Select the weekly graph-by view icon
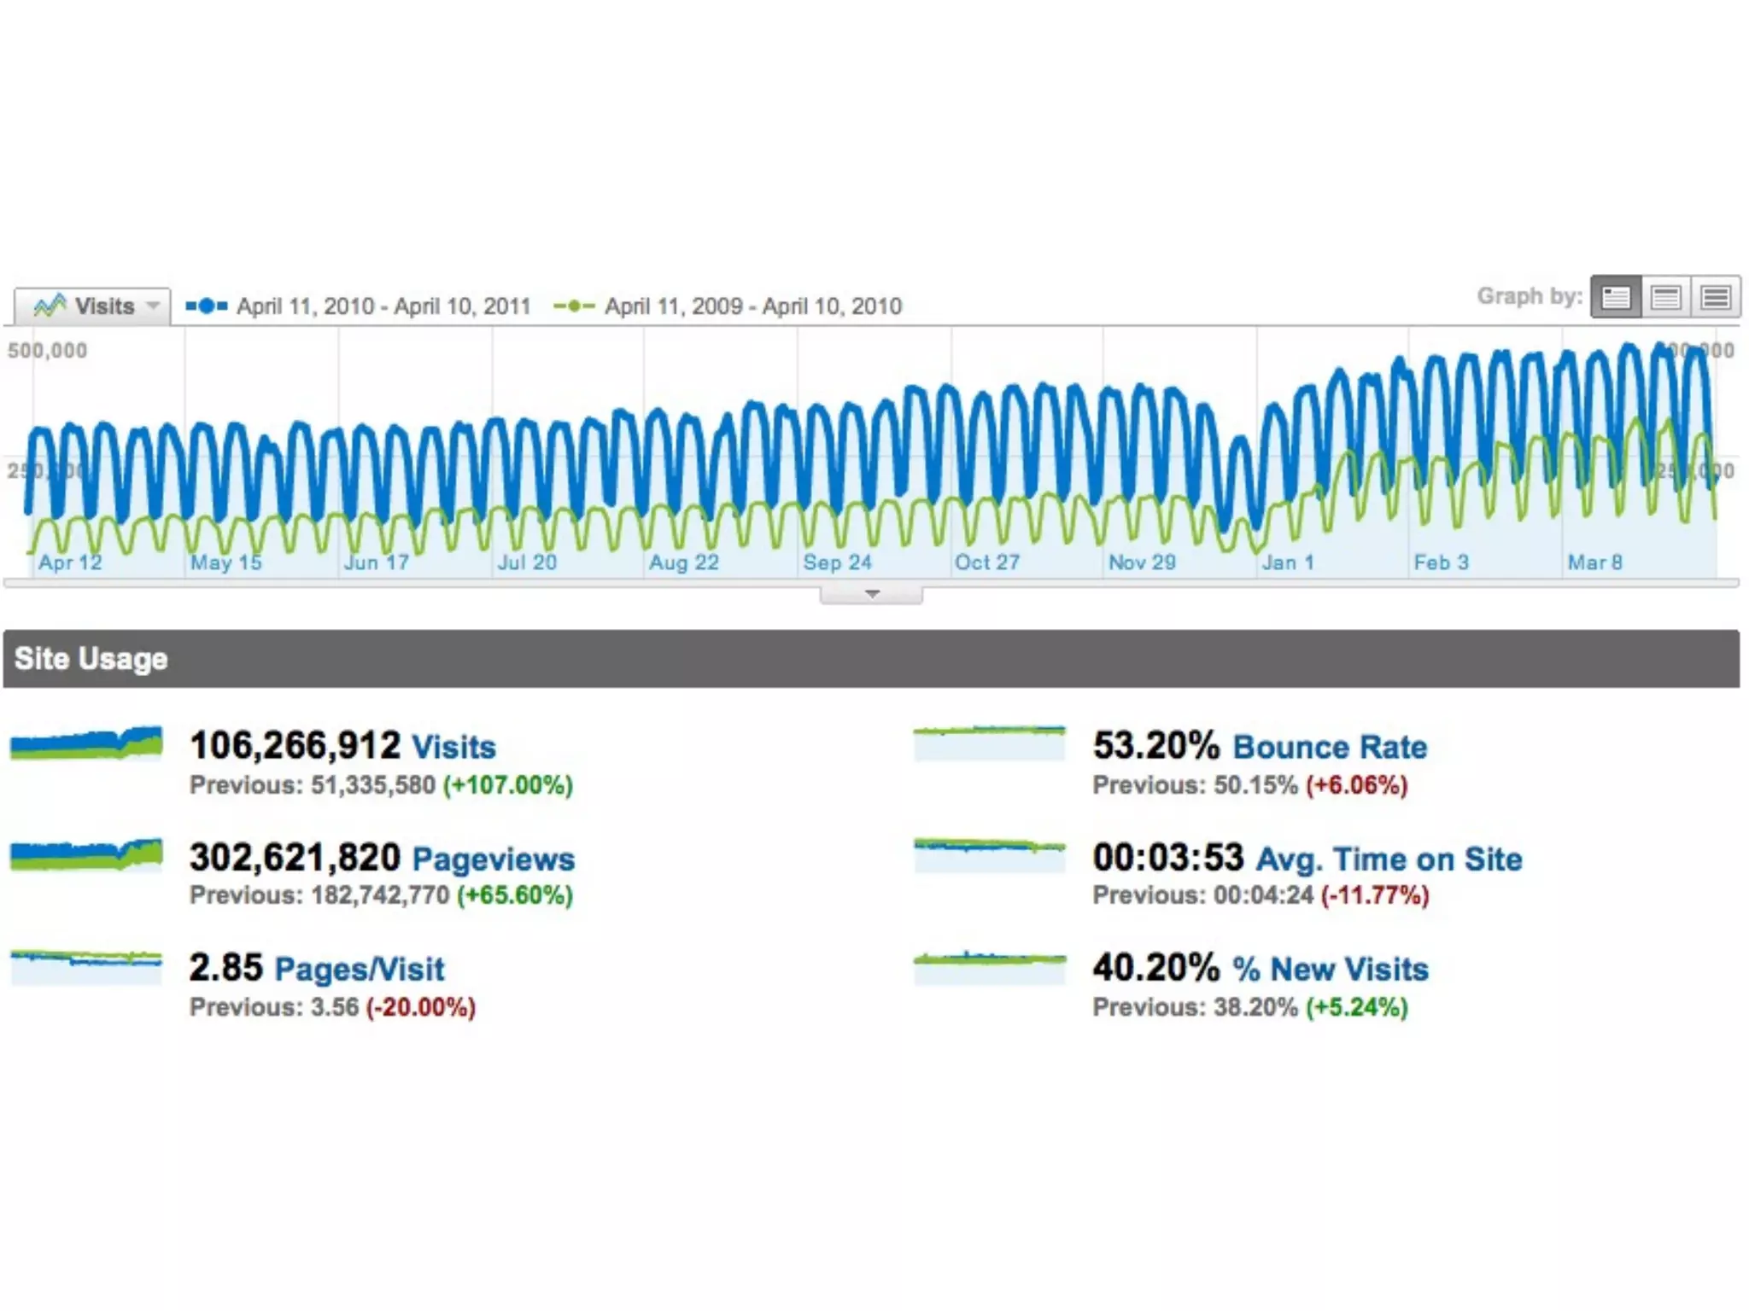This screenshot has width=1749, height=1311. [1665, 297]
